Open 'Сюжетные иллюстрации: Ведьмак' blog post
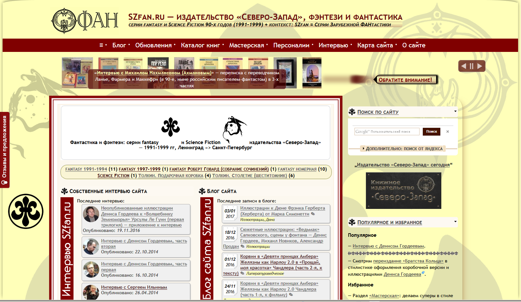 point(275,238)
